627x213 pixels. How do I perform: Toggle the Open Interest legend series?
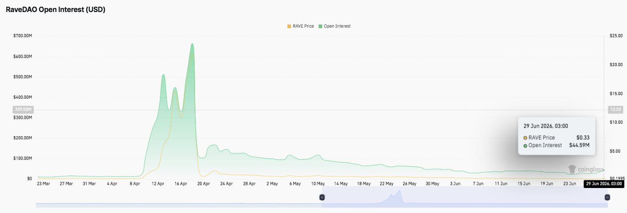point(334,26)
